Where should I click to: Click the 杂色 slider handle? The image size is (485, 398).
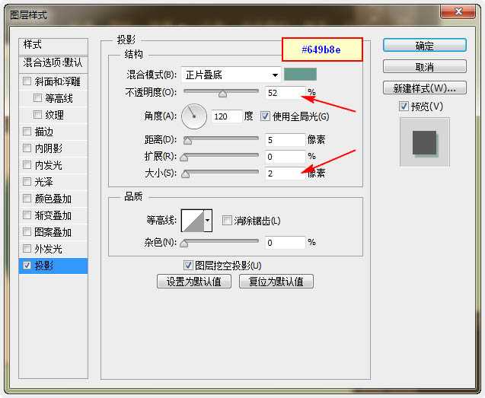coord(184,244)
